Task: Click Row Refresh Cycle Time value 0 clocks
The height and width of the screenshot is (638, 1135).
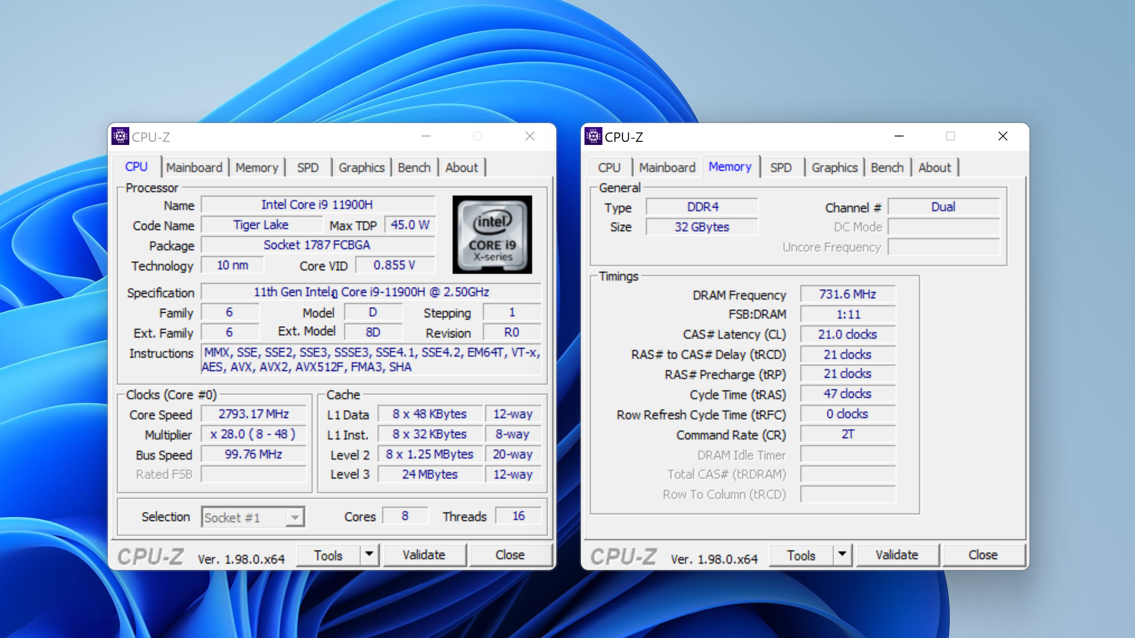Action: tap(848, 414)
